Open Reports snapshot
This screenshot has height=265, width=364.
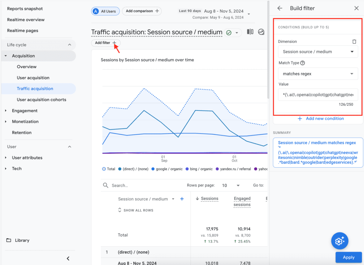click(x=25, y=9)
